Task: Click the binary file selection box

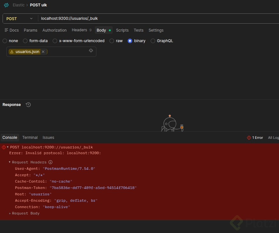Action: tap(51, 52)
